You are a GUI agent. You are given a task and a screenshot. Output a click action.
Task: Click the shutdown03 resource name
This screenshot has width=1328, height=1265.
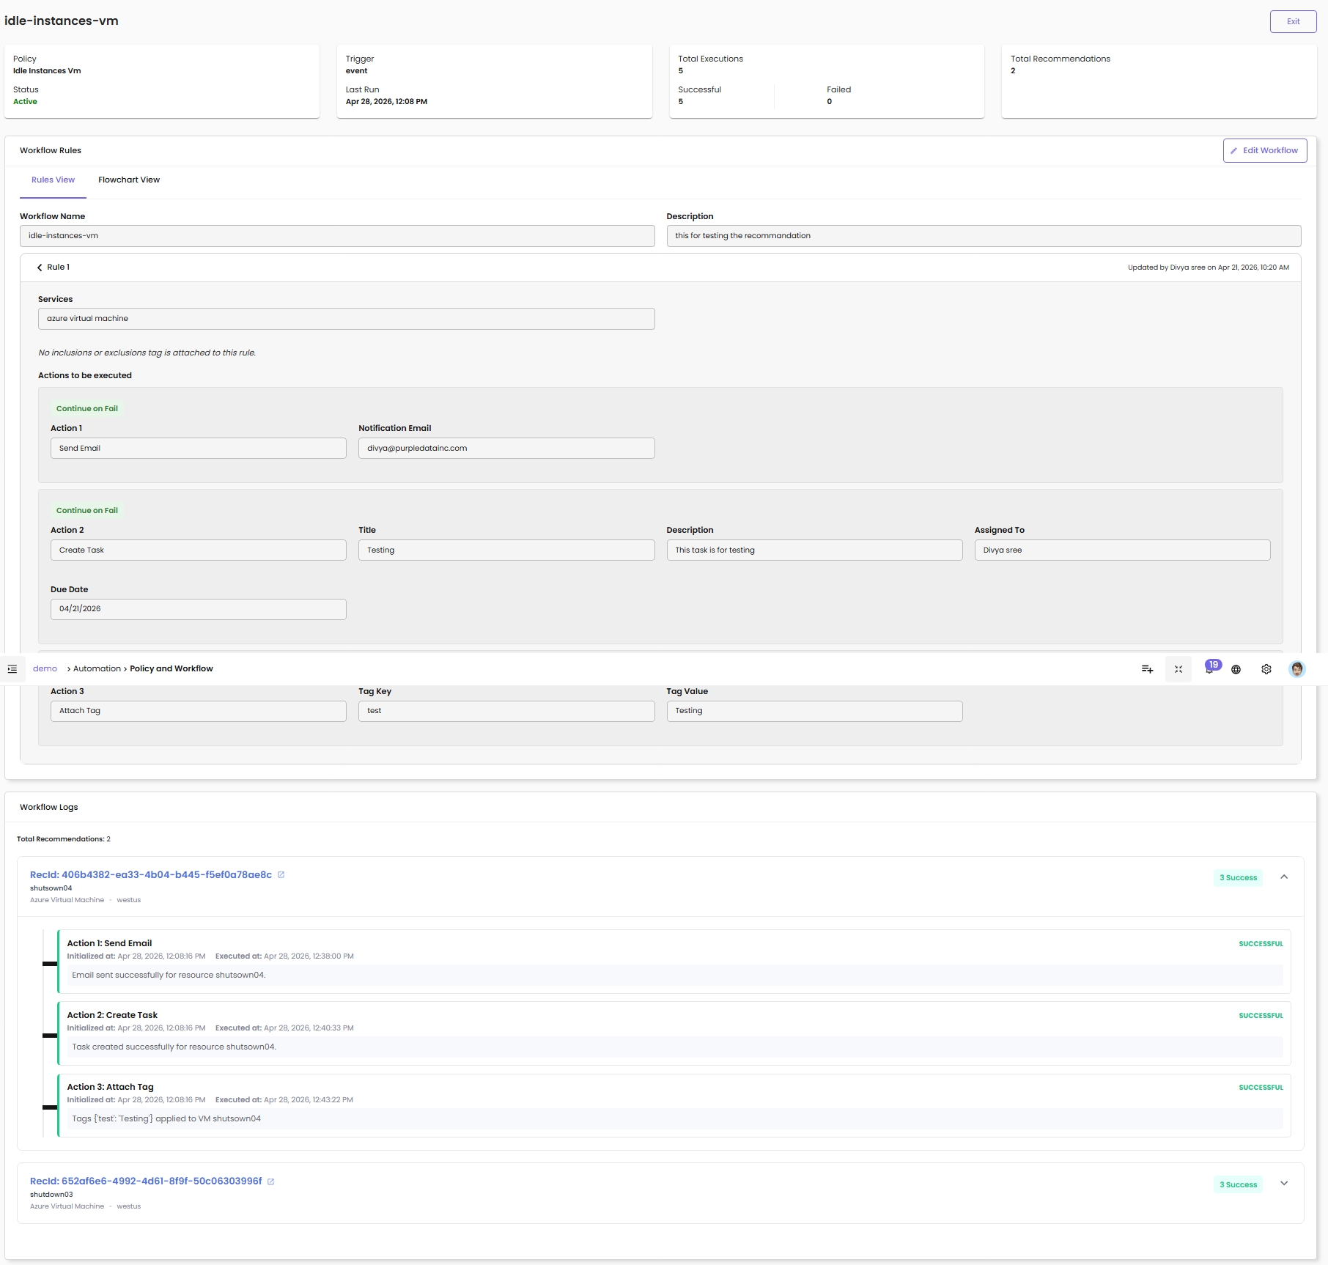pyautogui.click(x=51, y=1195)
